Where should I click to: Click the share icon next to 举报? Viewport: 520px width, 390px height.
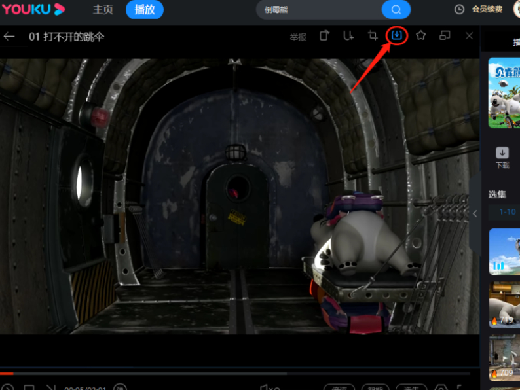[x=324, y=35]
